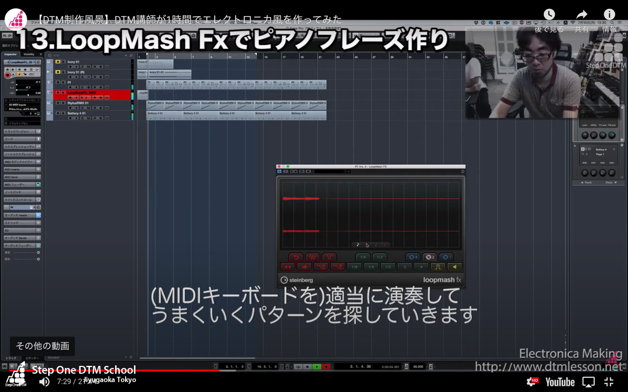This screenshot has width=628, height=392.
Task: Click the YouTube info icon
Action: pyautogui.click(x=609, y=15)
